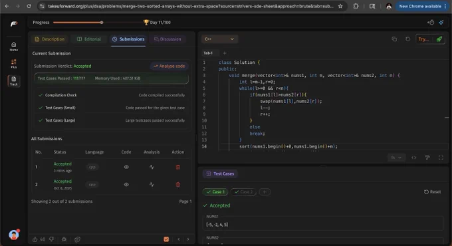Screen dimensions: 452x246
Task: Click the progress slider handle
Action: (x=102, y=22)
